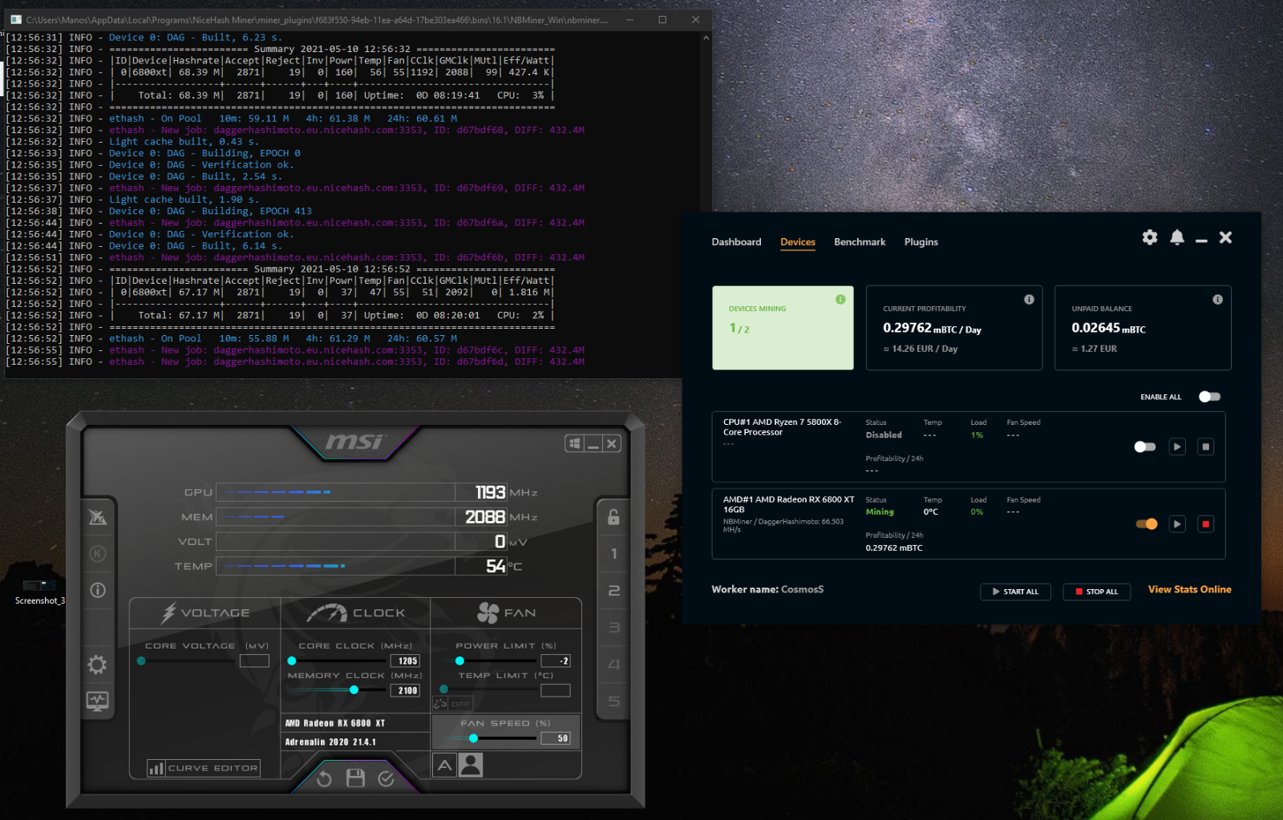Toggle the fan Auto 'A' button
This screenshot has width=1283, height=820.
[445, 765]
